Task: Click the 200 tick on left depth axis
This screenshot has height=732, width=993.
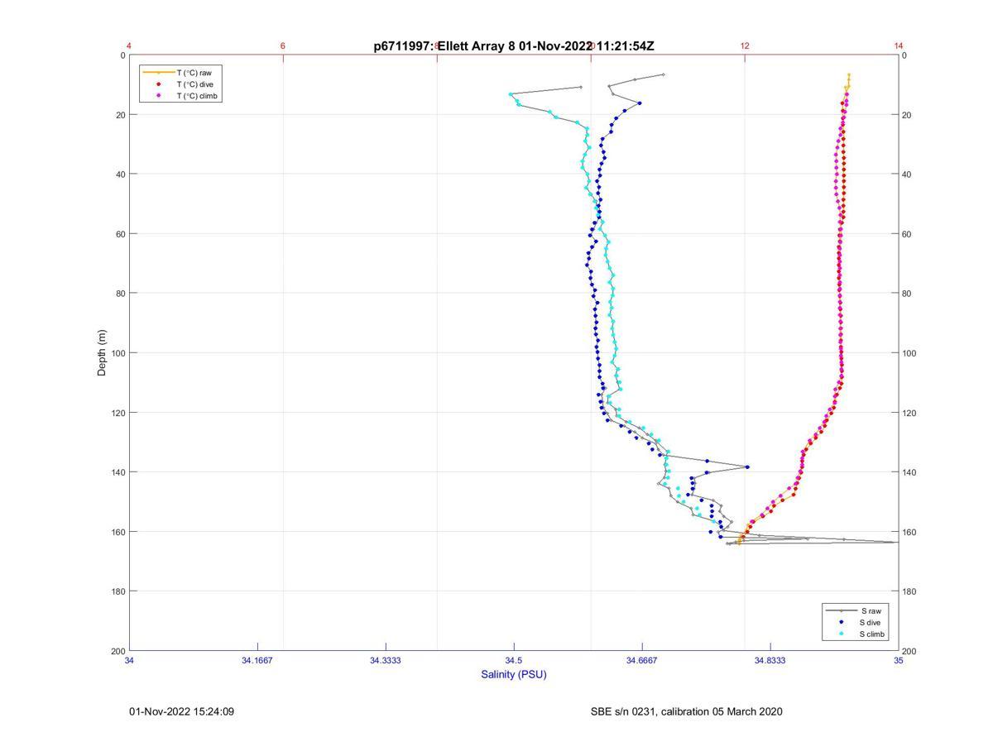Action: pos(118,651)
